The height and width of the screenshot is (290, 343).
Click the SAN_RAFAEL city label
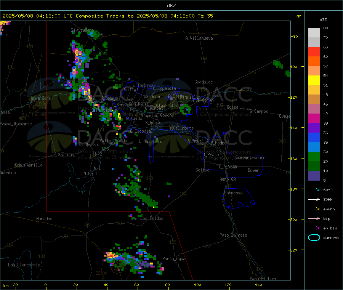point(140,104)
